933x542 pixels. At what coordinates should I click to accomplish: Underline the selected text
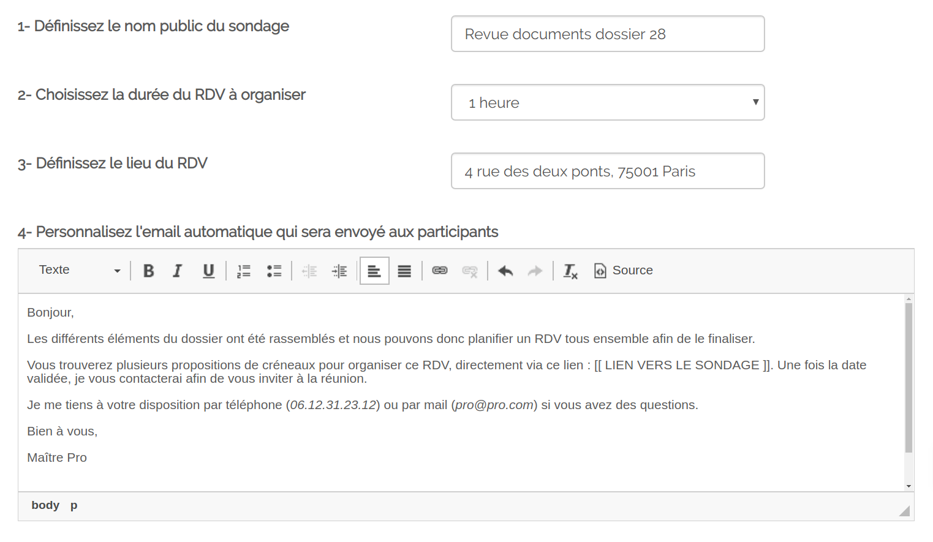pyautogui.click(x=208, y=271)
